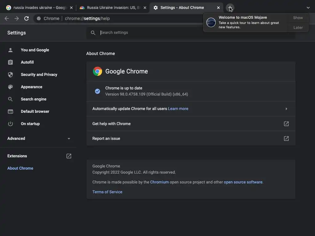Expand the Advanced settings section
315x236 pixels.
pyautogui.click(x=69, y=139)
